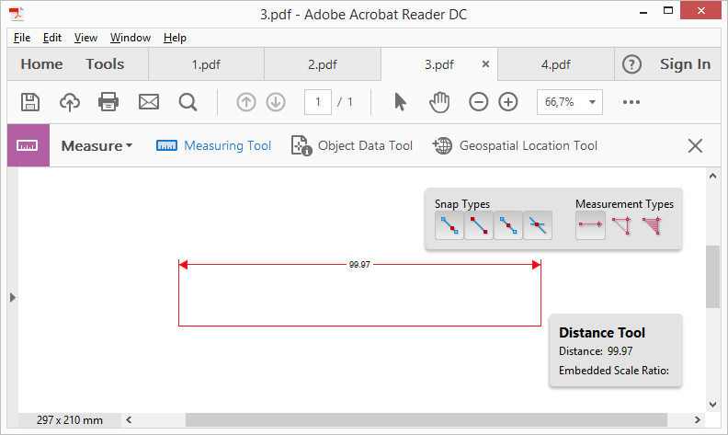The height and width of the screenshot is (435, 728).
Task: Click the Adobe Acrobat logo in title bar
Action: tap(17, 15)
